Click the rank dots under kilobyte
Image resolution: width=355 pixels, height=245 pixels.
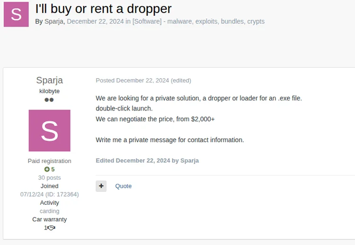pos(49,100)
